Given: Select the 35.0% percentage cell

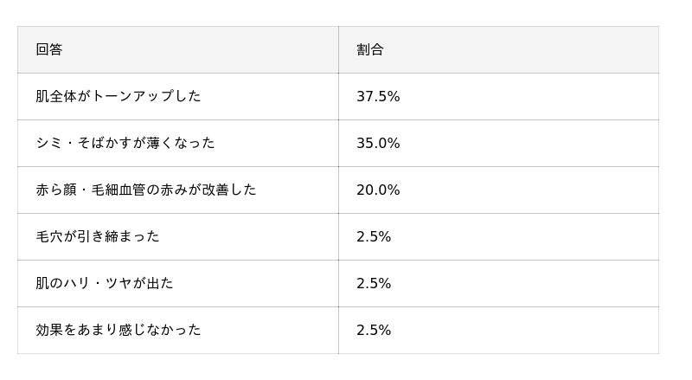Looking at the screenshot, I should pyautogui.click(x=378, y=144).
